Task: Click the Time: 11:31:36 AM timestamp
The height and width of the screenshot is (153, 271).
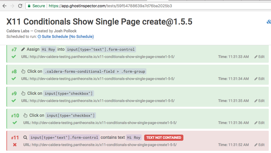Action: [x=233, y=123]
